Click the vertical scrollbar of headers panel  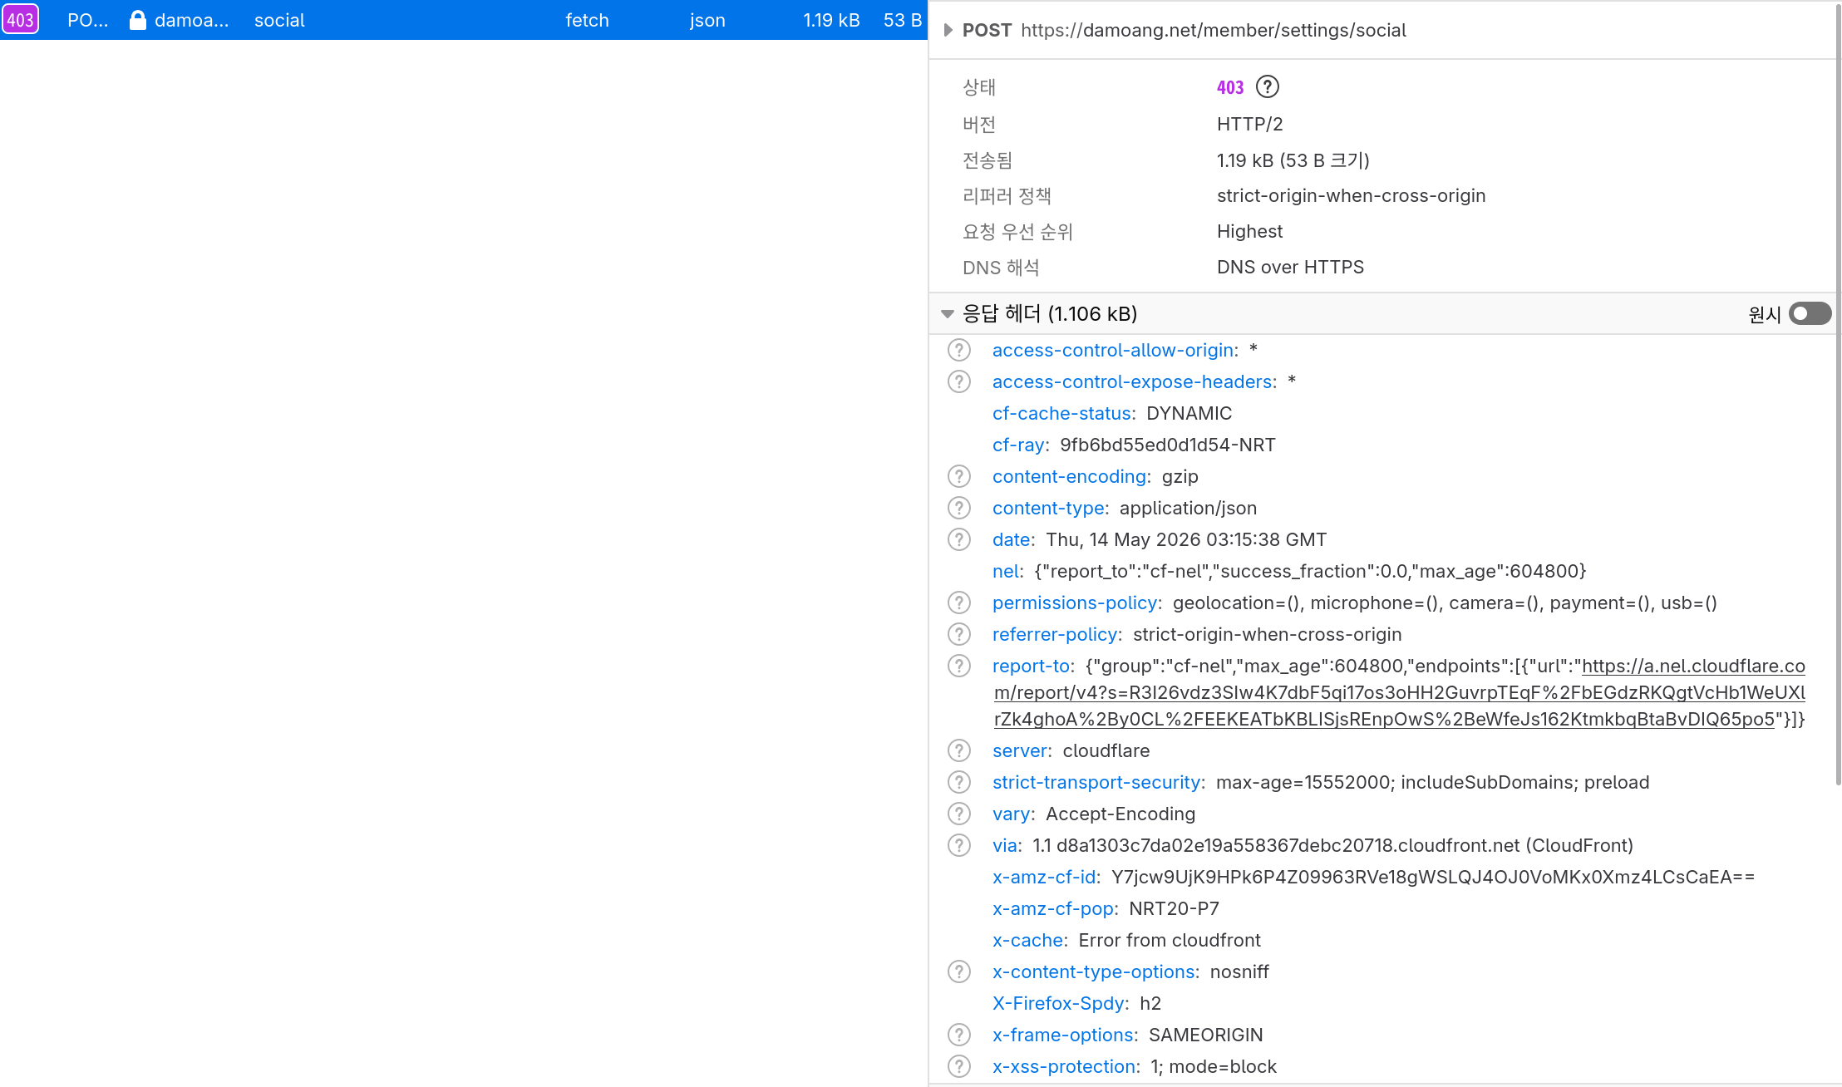click(1838, 395)
